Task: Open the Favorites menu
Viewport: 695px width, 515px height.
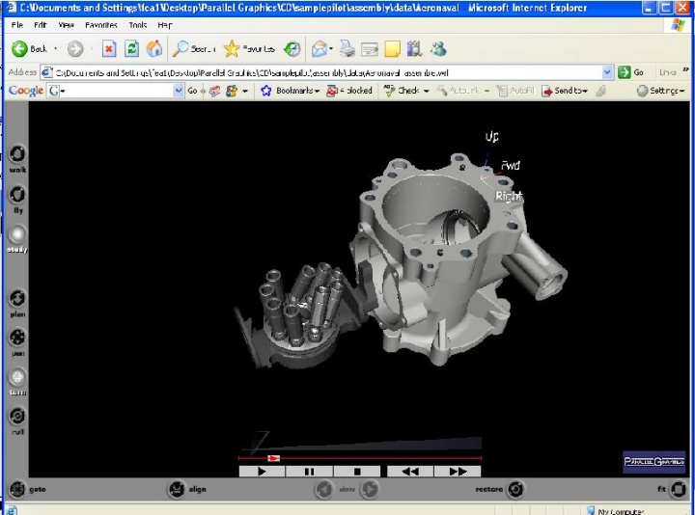Action: [x=101, y=24]
